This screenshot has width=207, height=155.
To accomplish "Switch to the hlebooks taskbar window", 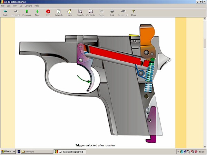I will [x=37, y=152].
